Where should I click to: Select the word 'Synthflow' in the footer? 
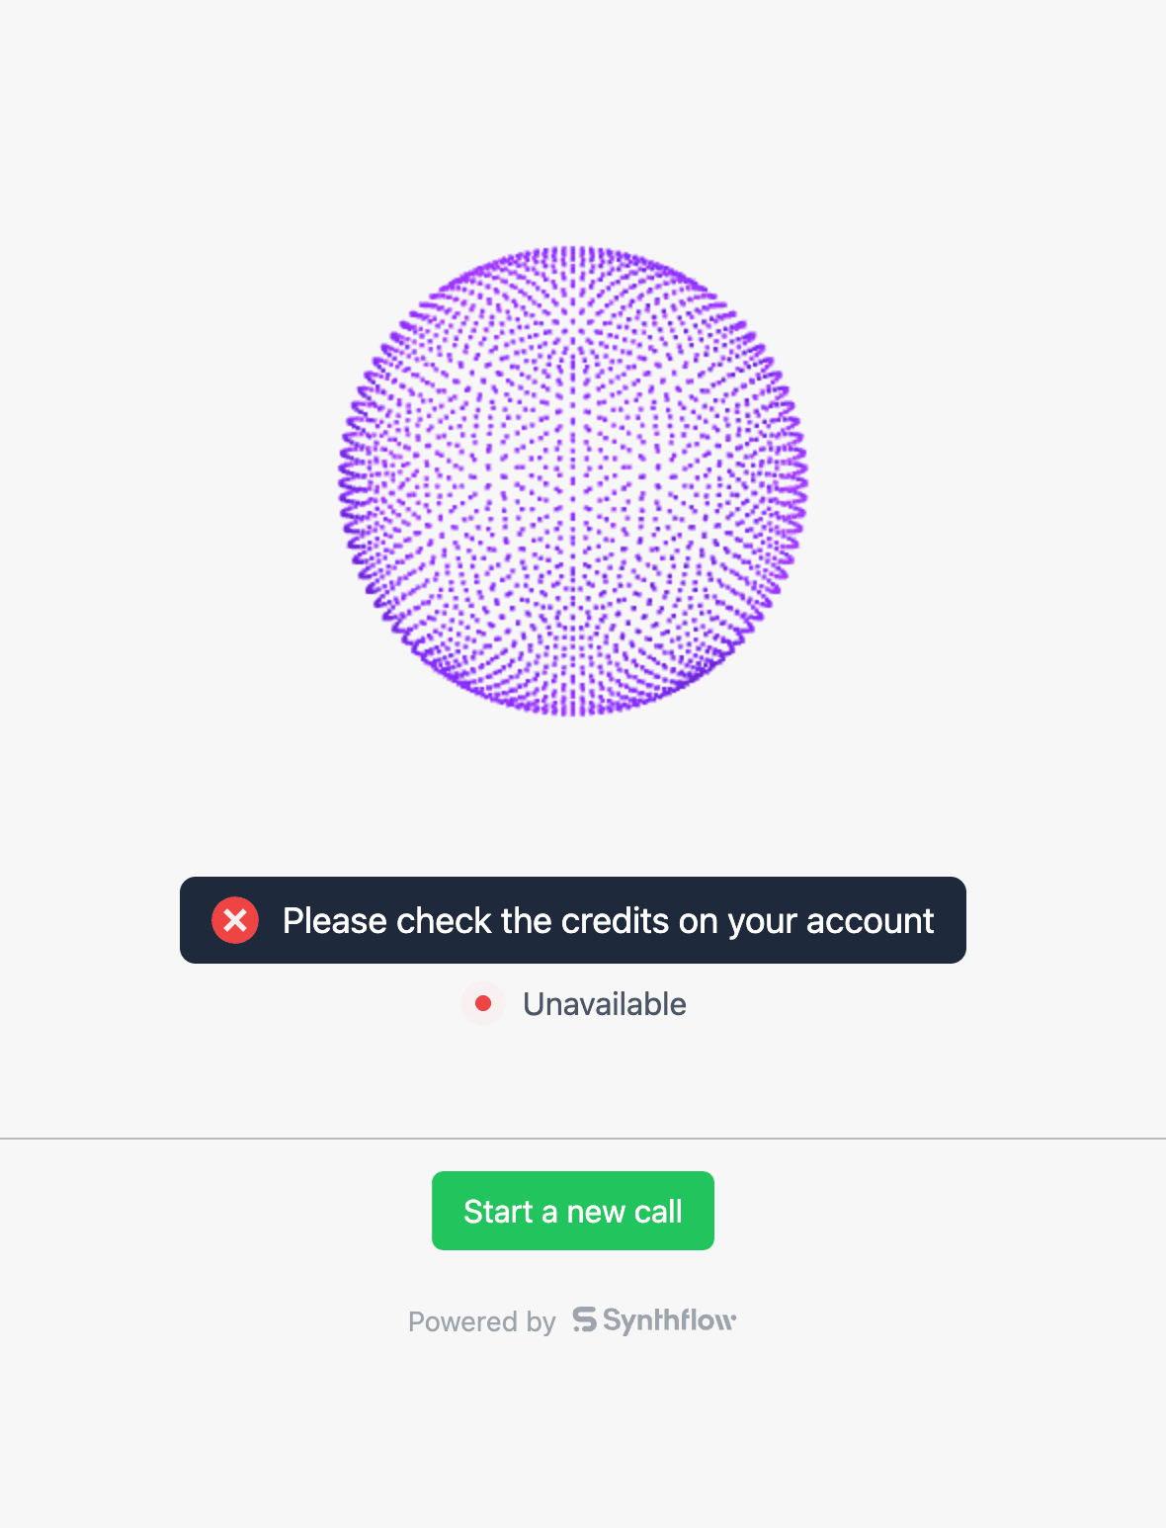click(669, 1320)
